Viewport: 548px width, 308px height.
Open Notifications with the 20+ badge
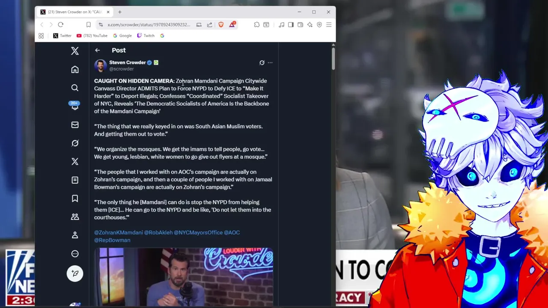click(x=75, y=106)
